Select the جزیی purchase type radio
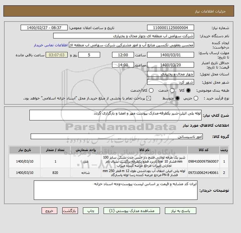 pyautogui.click(x=196, y=98)
